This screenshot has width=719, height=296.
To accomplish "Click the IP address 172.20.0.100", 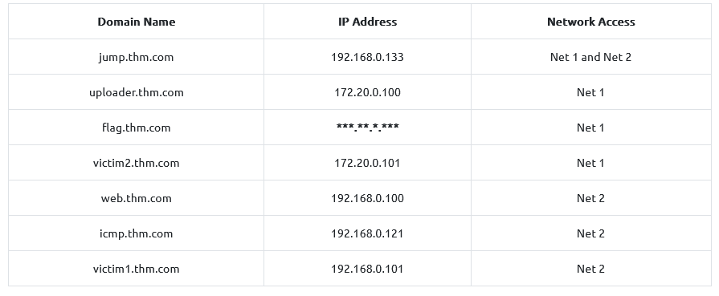I will coord(367,92).
